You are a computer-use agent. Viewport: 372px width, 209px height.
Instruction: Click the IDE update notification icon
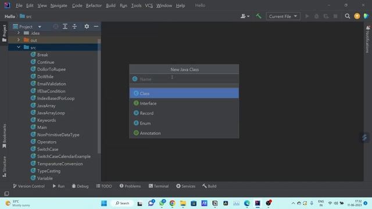(357, 16)
